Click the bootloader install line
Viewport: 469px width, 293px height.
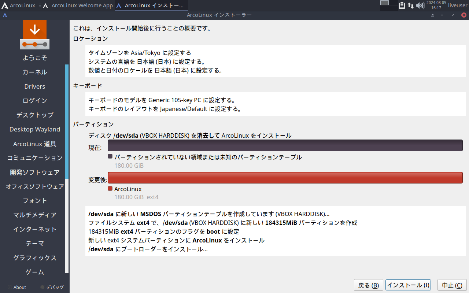[148, 249]
